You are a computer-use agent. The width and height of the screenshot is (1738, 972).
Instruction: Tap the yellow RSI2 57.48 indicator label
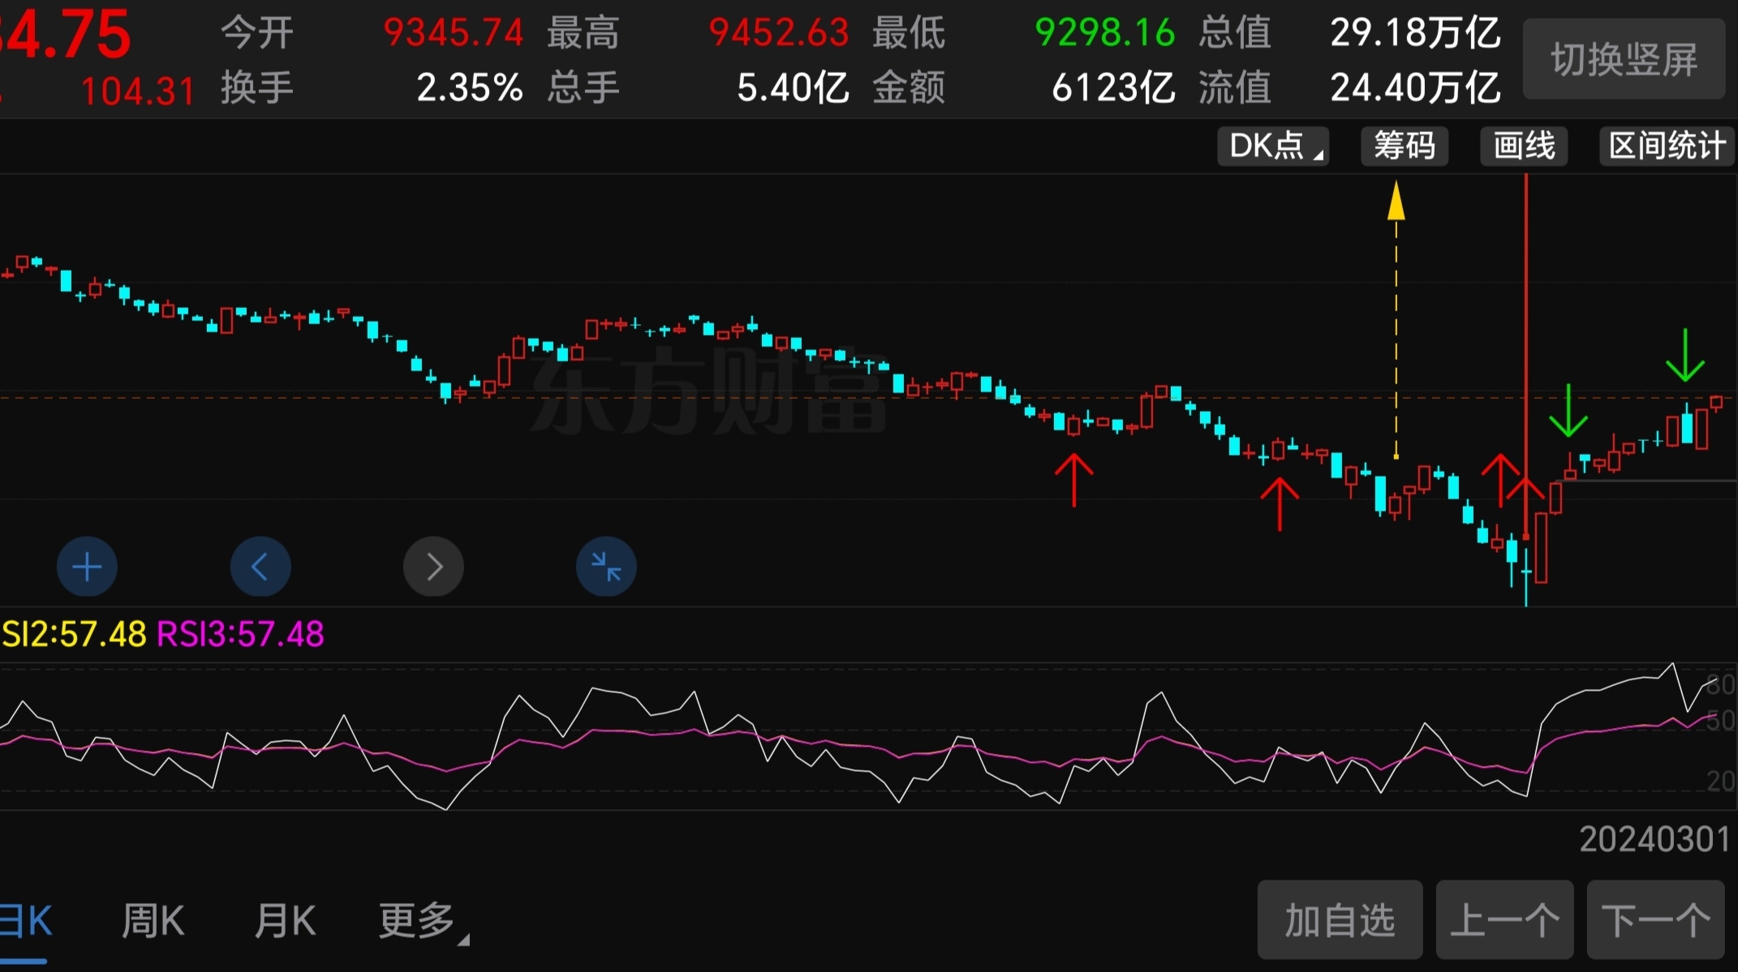(x=73, y=634)
